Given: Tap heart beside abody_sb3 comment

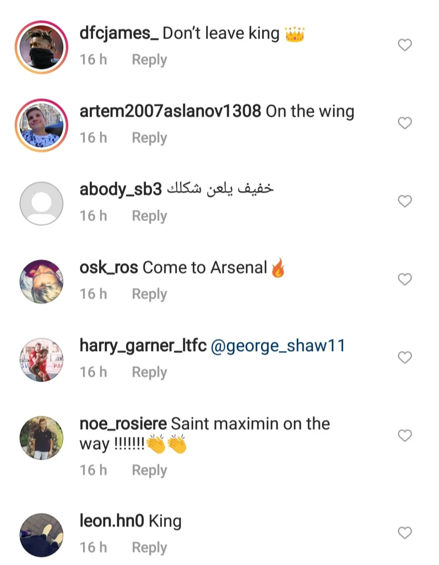Looking at the screenshot, I should coord(404,201).
